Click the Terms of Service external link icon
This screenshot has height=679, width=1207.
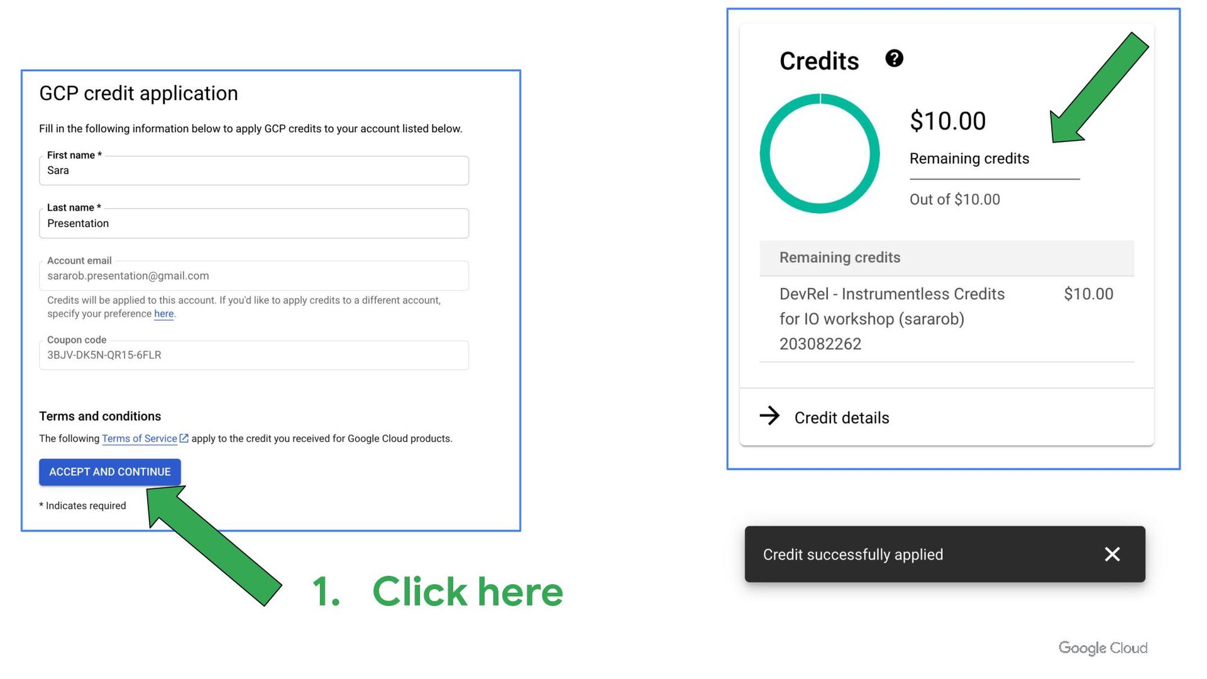(184, 438)
